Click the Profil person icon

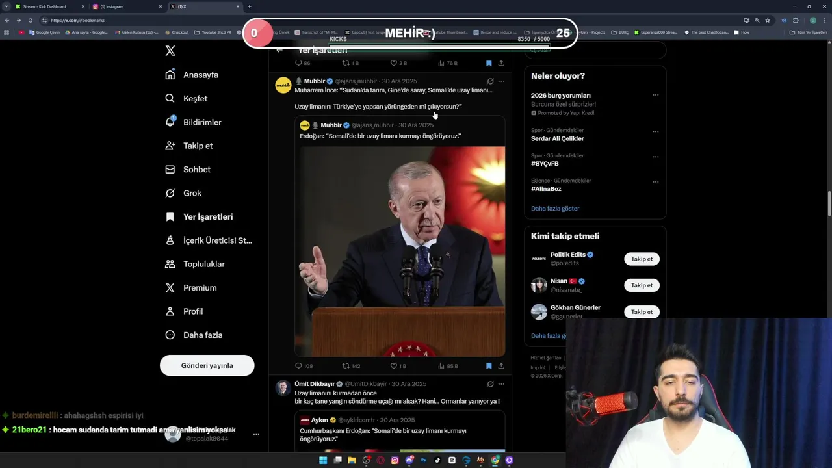point(170,311)
